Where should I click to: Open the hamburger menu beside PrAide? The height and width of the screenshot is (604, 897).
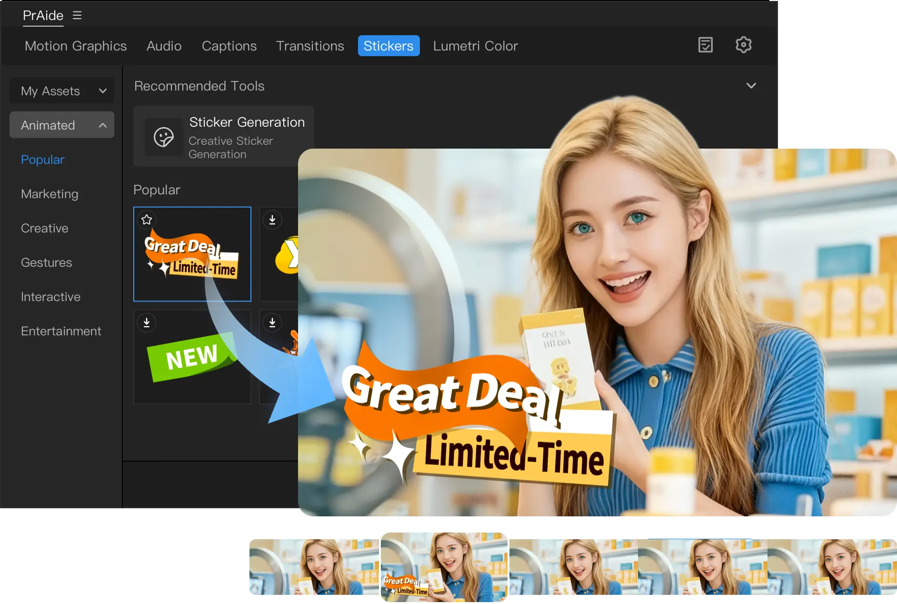pyautogui.click(x=77, y=15)
